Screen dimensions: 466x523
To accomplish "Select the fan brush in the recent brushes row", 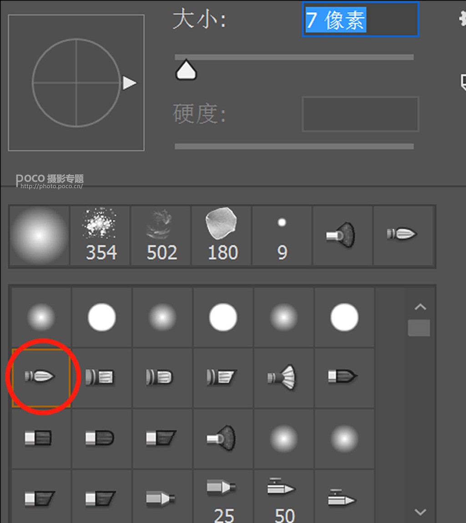I will click(x=343, y=236).
